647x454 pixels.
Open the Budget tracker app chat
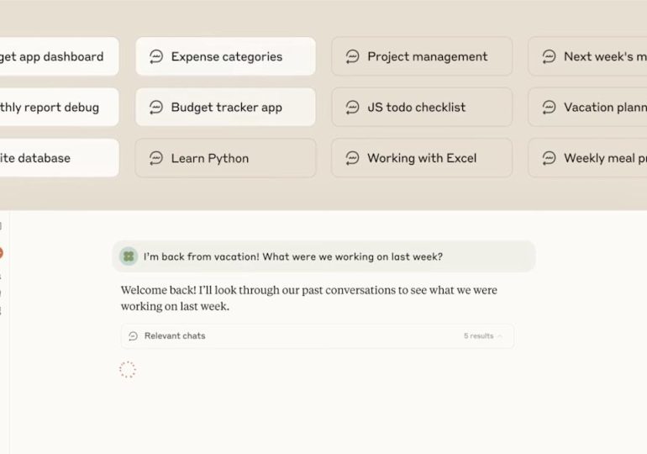pos(226,108)
